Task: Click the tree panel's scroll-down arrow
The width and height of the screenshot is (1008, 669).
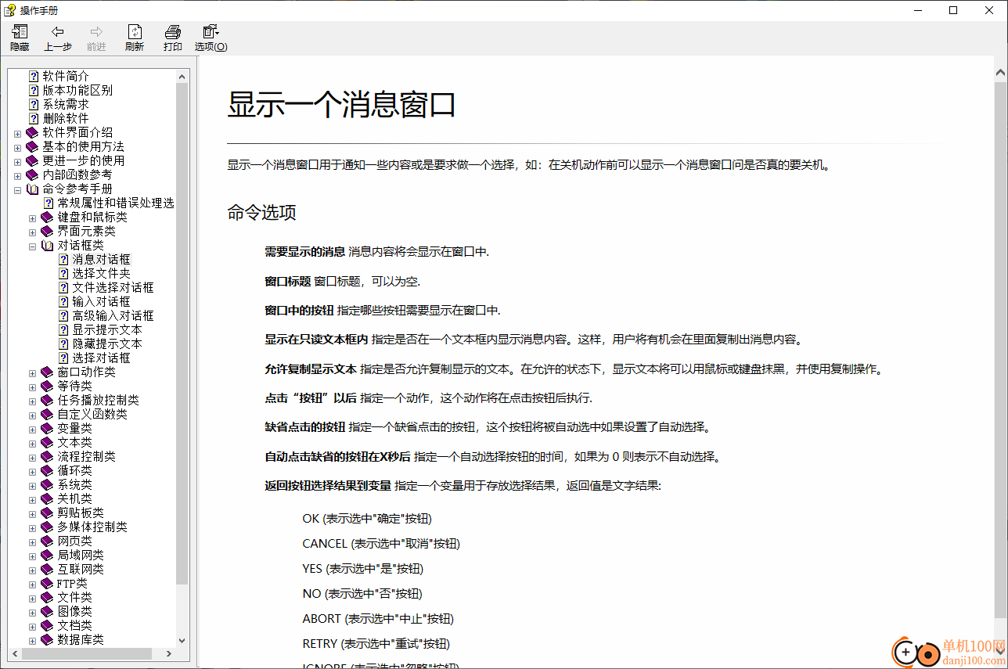Action: 182,640
